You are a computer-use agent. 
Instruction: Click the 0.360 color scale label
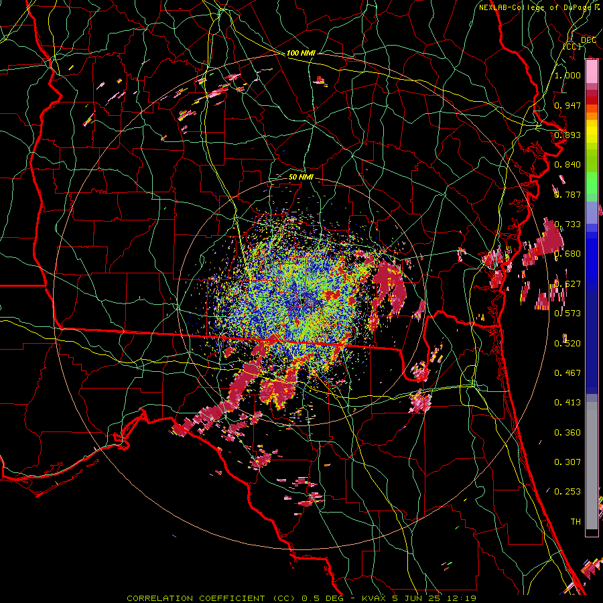pyautogui.click(x=567, y=433)
